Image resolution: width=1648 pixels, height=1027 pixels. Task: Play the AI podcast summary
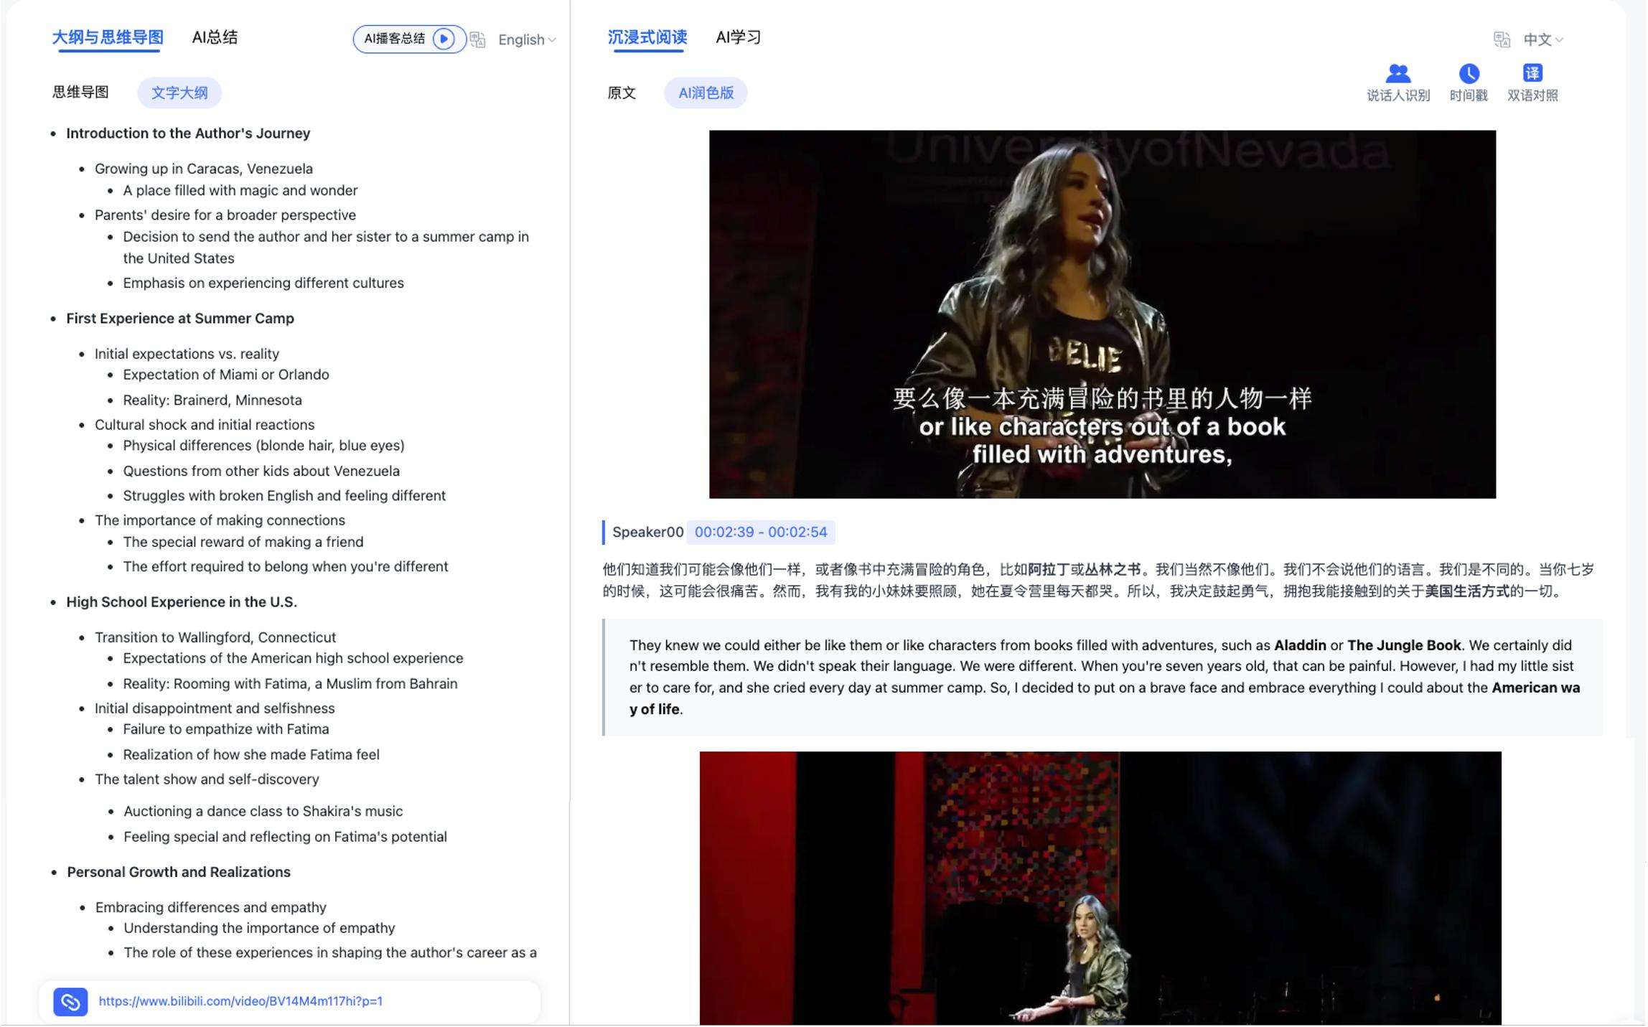click(444, 39)
